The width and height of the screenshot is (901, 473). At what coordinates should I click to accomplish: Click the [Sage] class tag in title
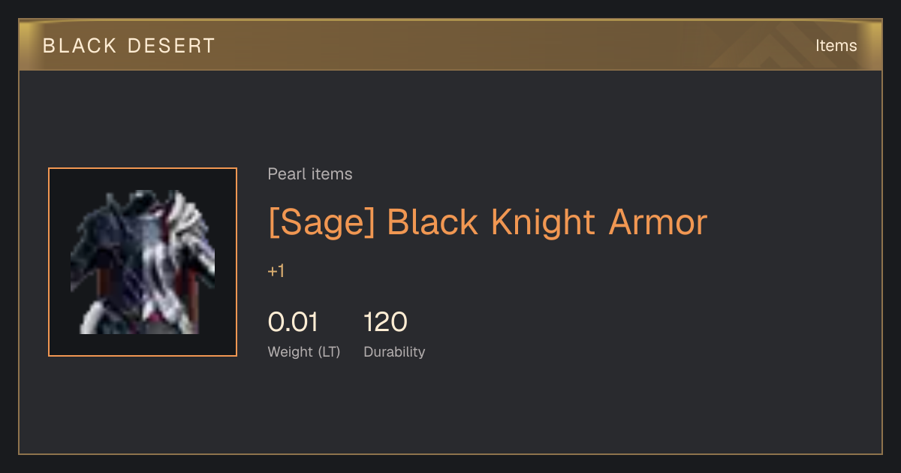point(322,222)
